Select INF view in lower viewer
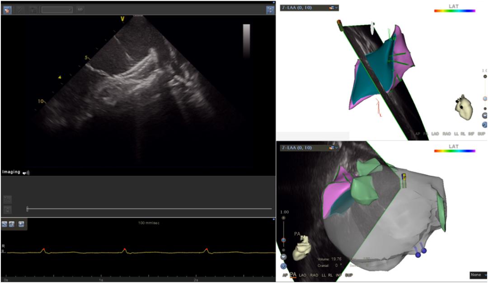 tap(338, 275)
